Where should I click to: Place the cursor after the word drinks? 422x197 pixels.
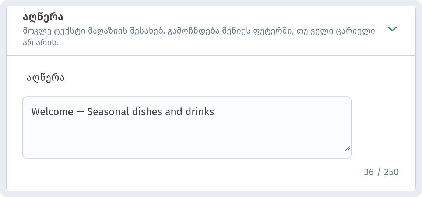pos(214,111)
